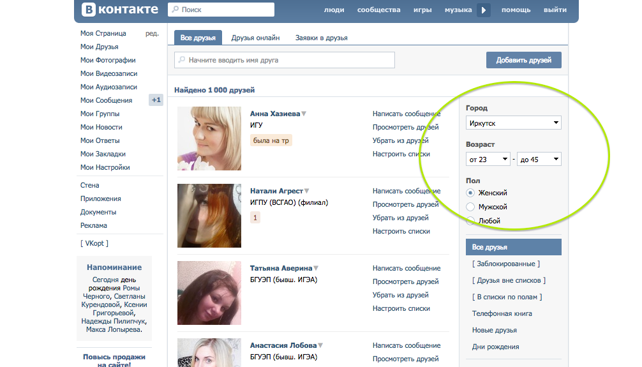This screenshot has width=642, height=367.
Task: Open Анастасия Лобова profile photo
Action: click(x=209, y=353)
